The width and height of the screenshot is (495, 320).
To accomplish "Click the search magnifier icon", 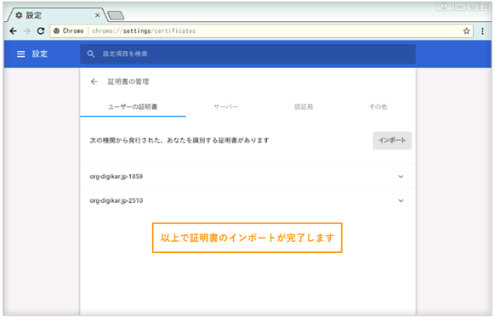I will (x=91, y=53).
